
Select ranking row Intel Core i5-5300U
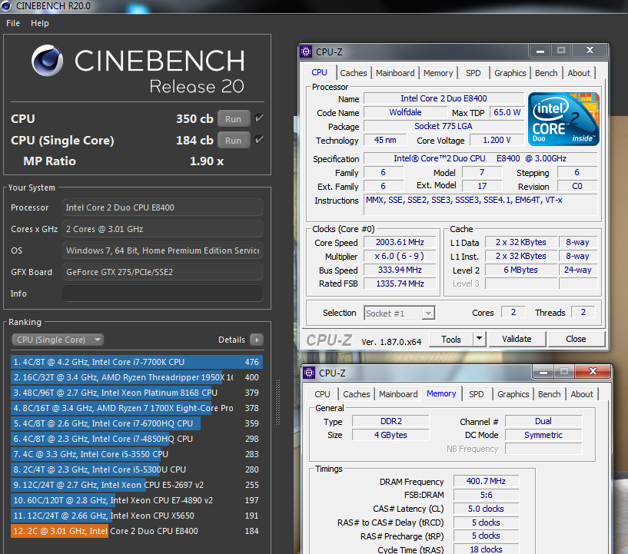click(137, 469)
